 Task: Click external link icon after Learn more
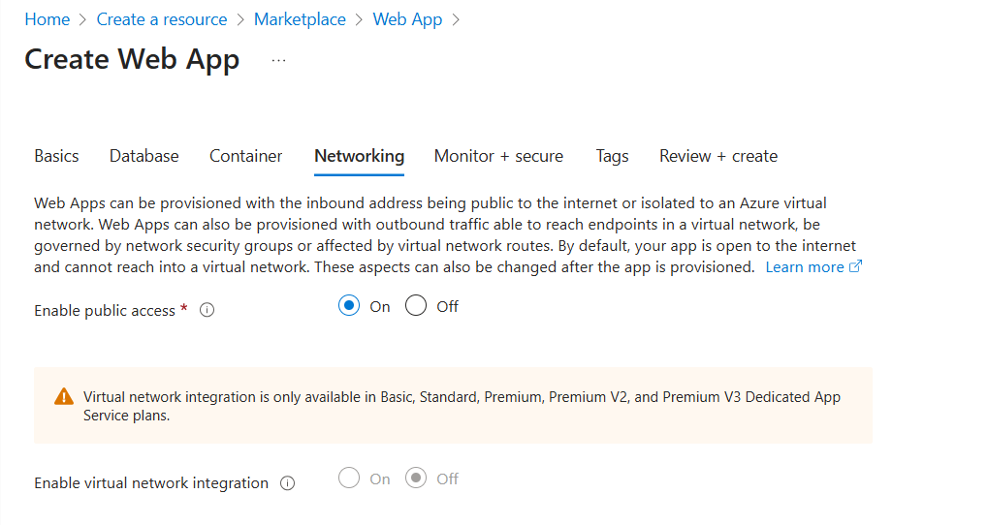[855, 266]
